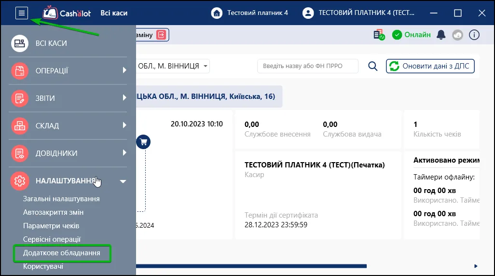
Task: Click the horizontal scrollbar thumb
Action: [x=251, y=266]
